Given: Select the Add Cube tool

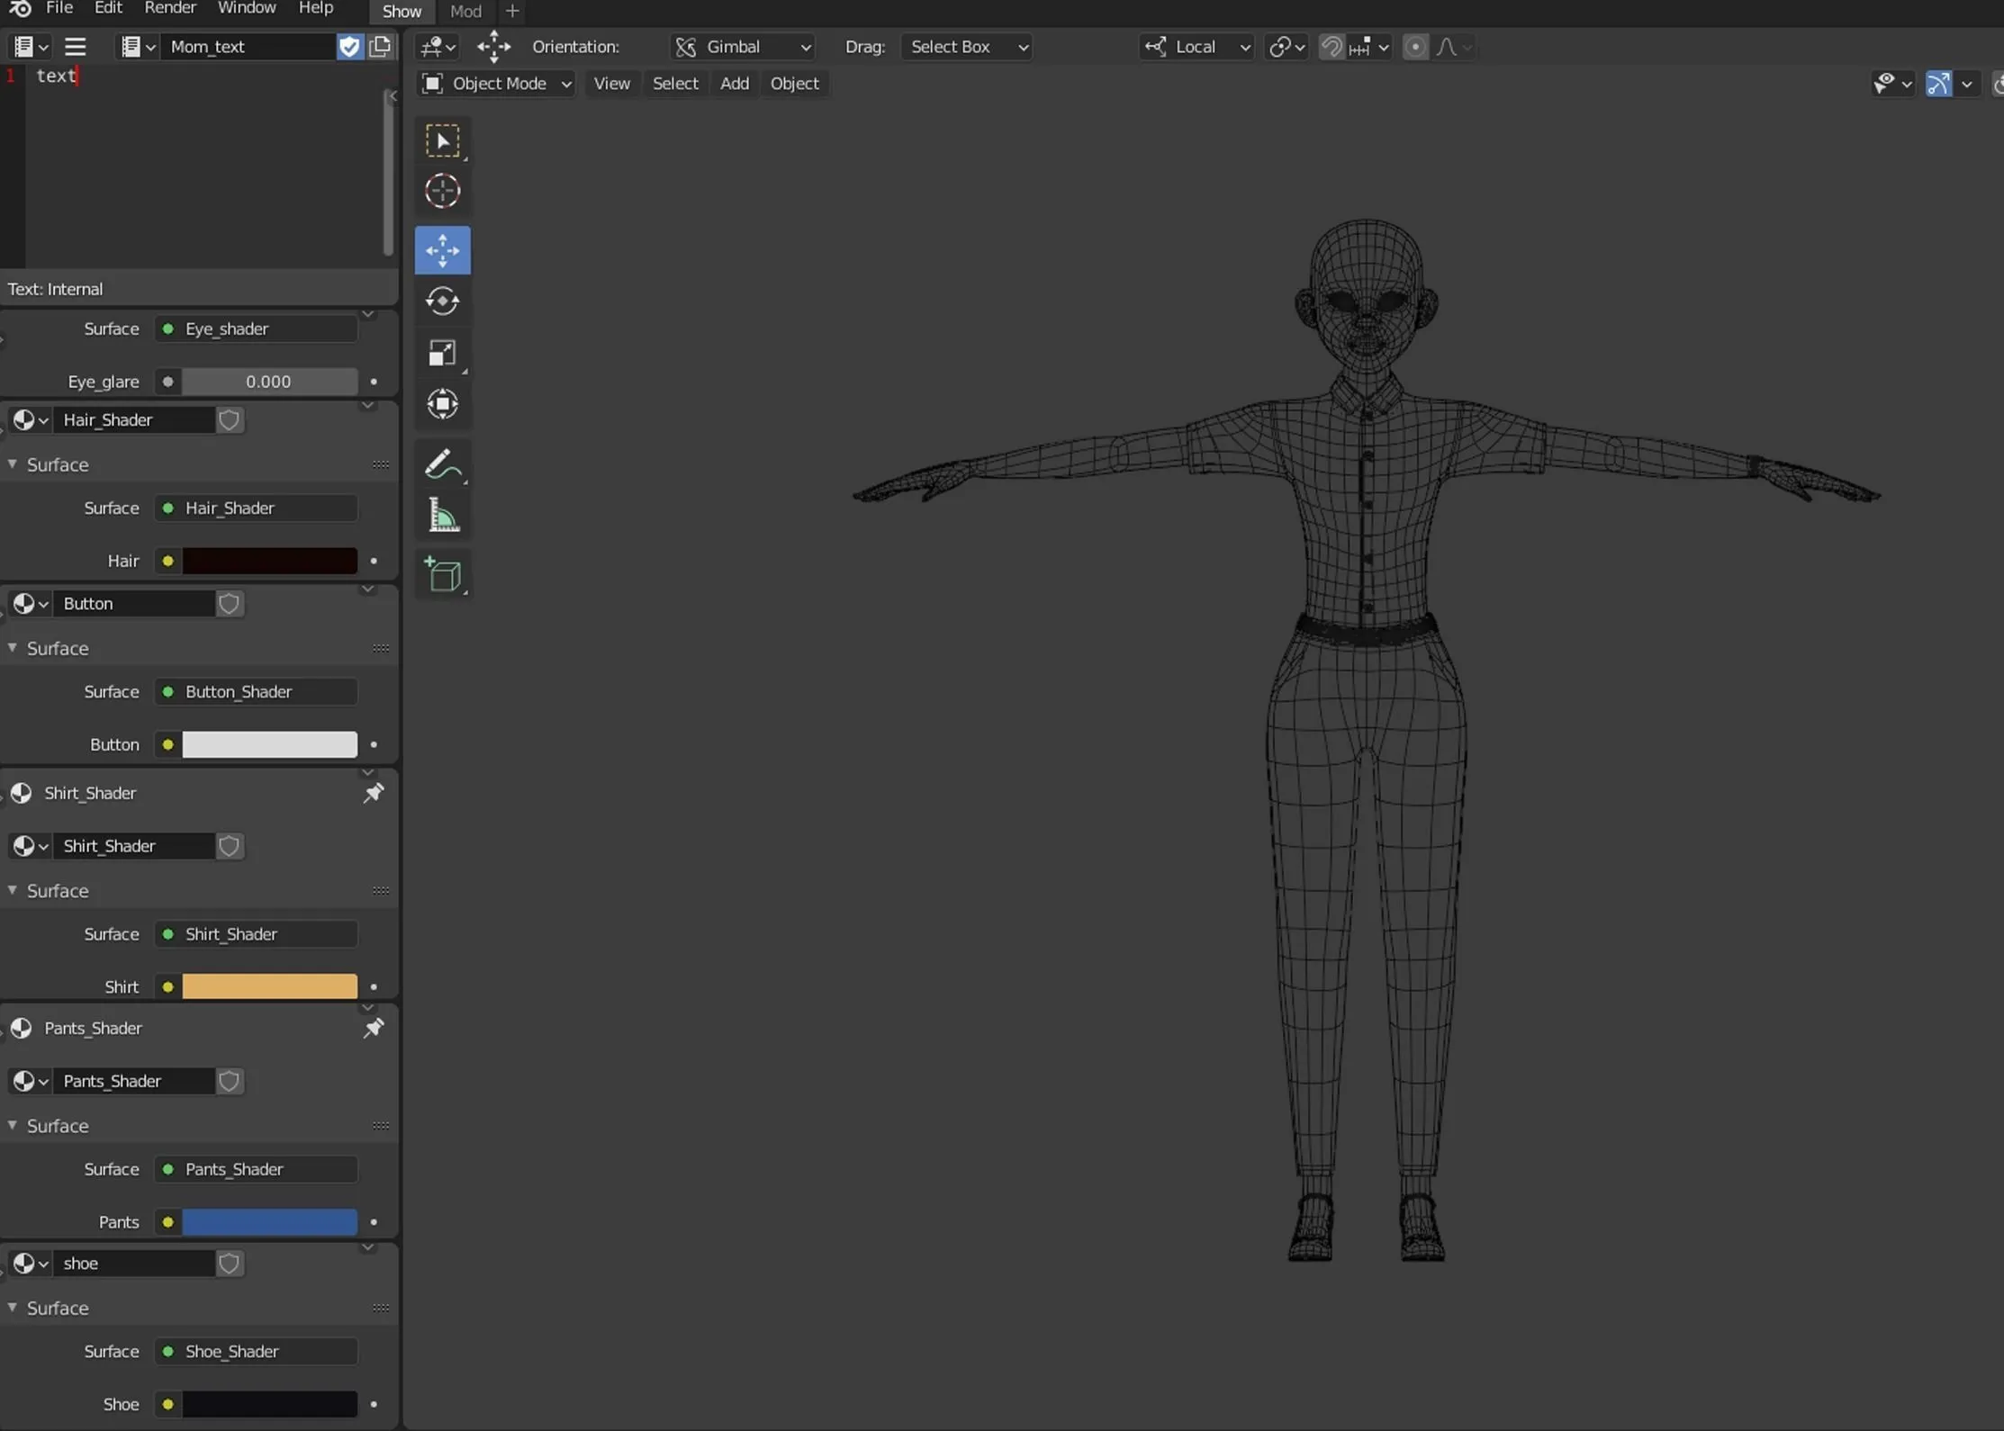Looking at the screenshot, I should point(442,574).
